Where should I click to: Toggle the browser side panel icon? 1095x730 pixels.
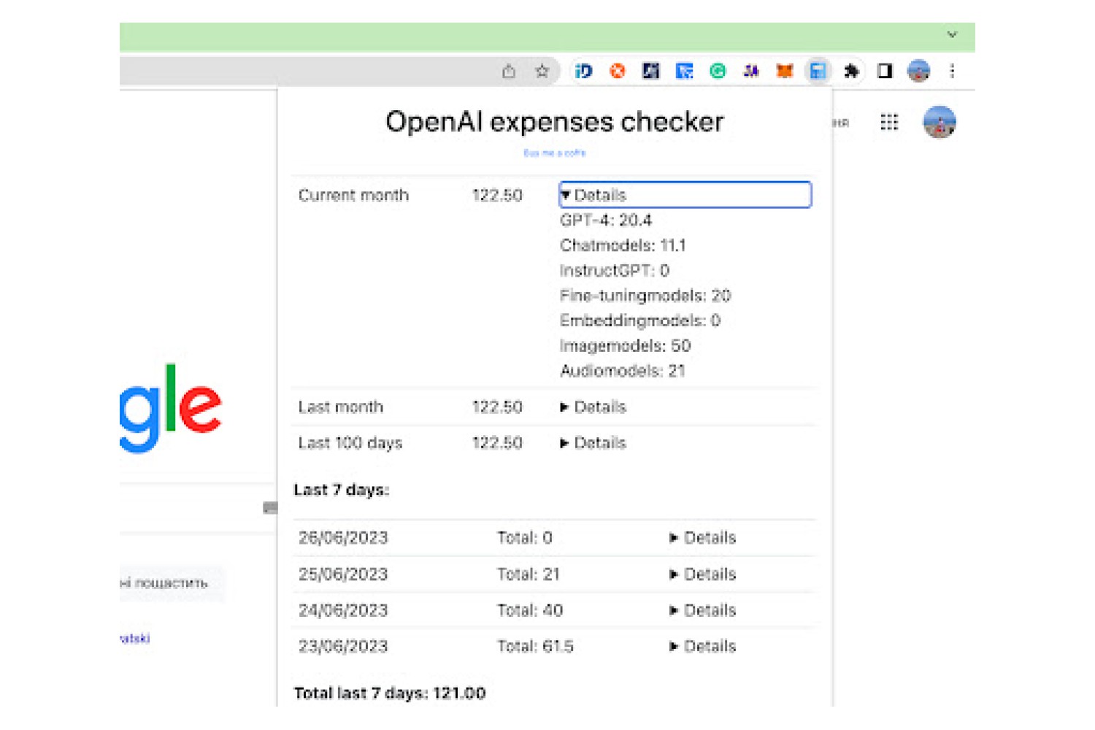[x=885, y=71]
